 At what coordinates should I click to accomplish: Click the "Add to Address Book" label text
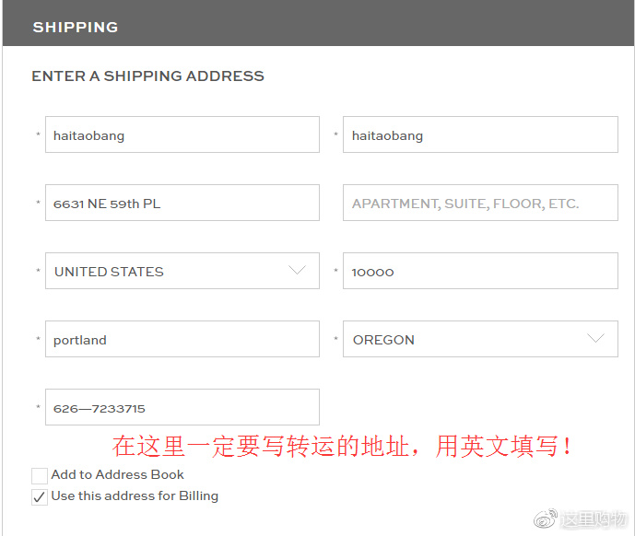point(117,475)
